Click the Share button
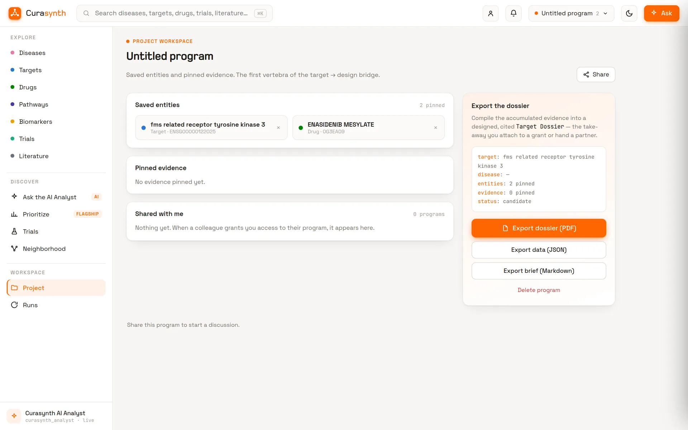The image size is (688, 430). click(596, 75)
